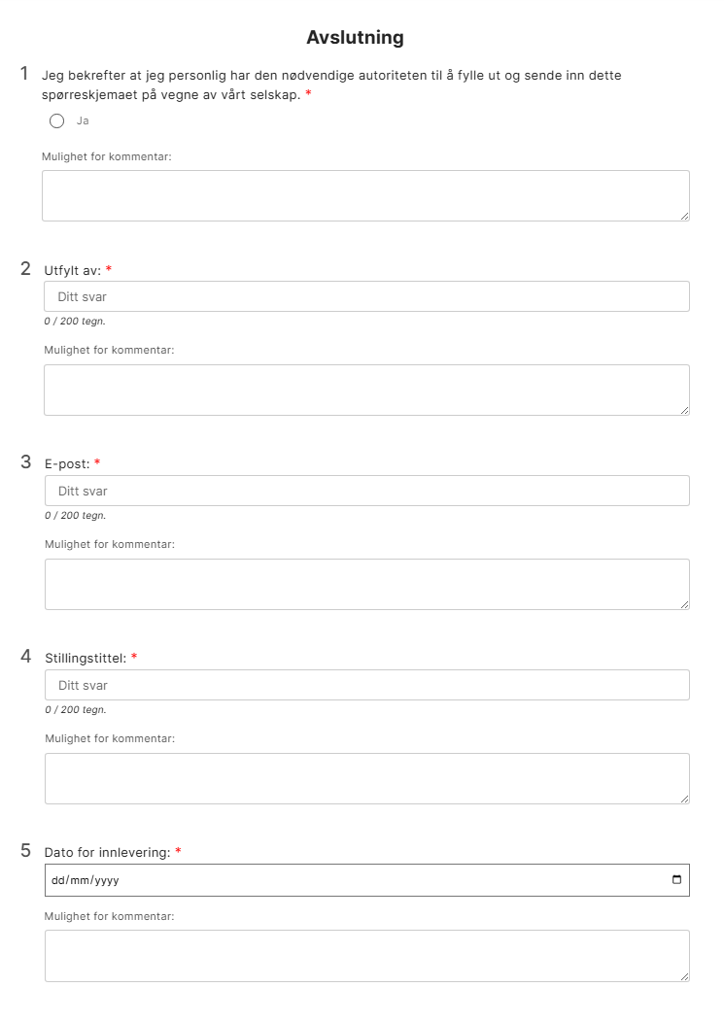Click resize handle of "Utfylt av" comment box
Viewport: 724px width, 1022px height.
tap(684, 410)
